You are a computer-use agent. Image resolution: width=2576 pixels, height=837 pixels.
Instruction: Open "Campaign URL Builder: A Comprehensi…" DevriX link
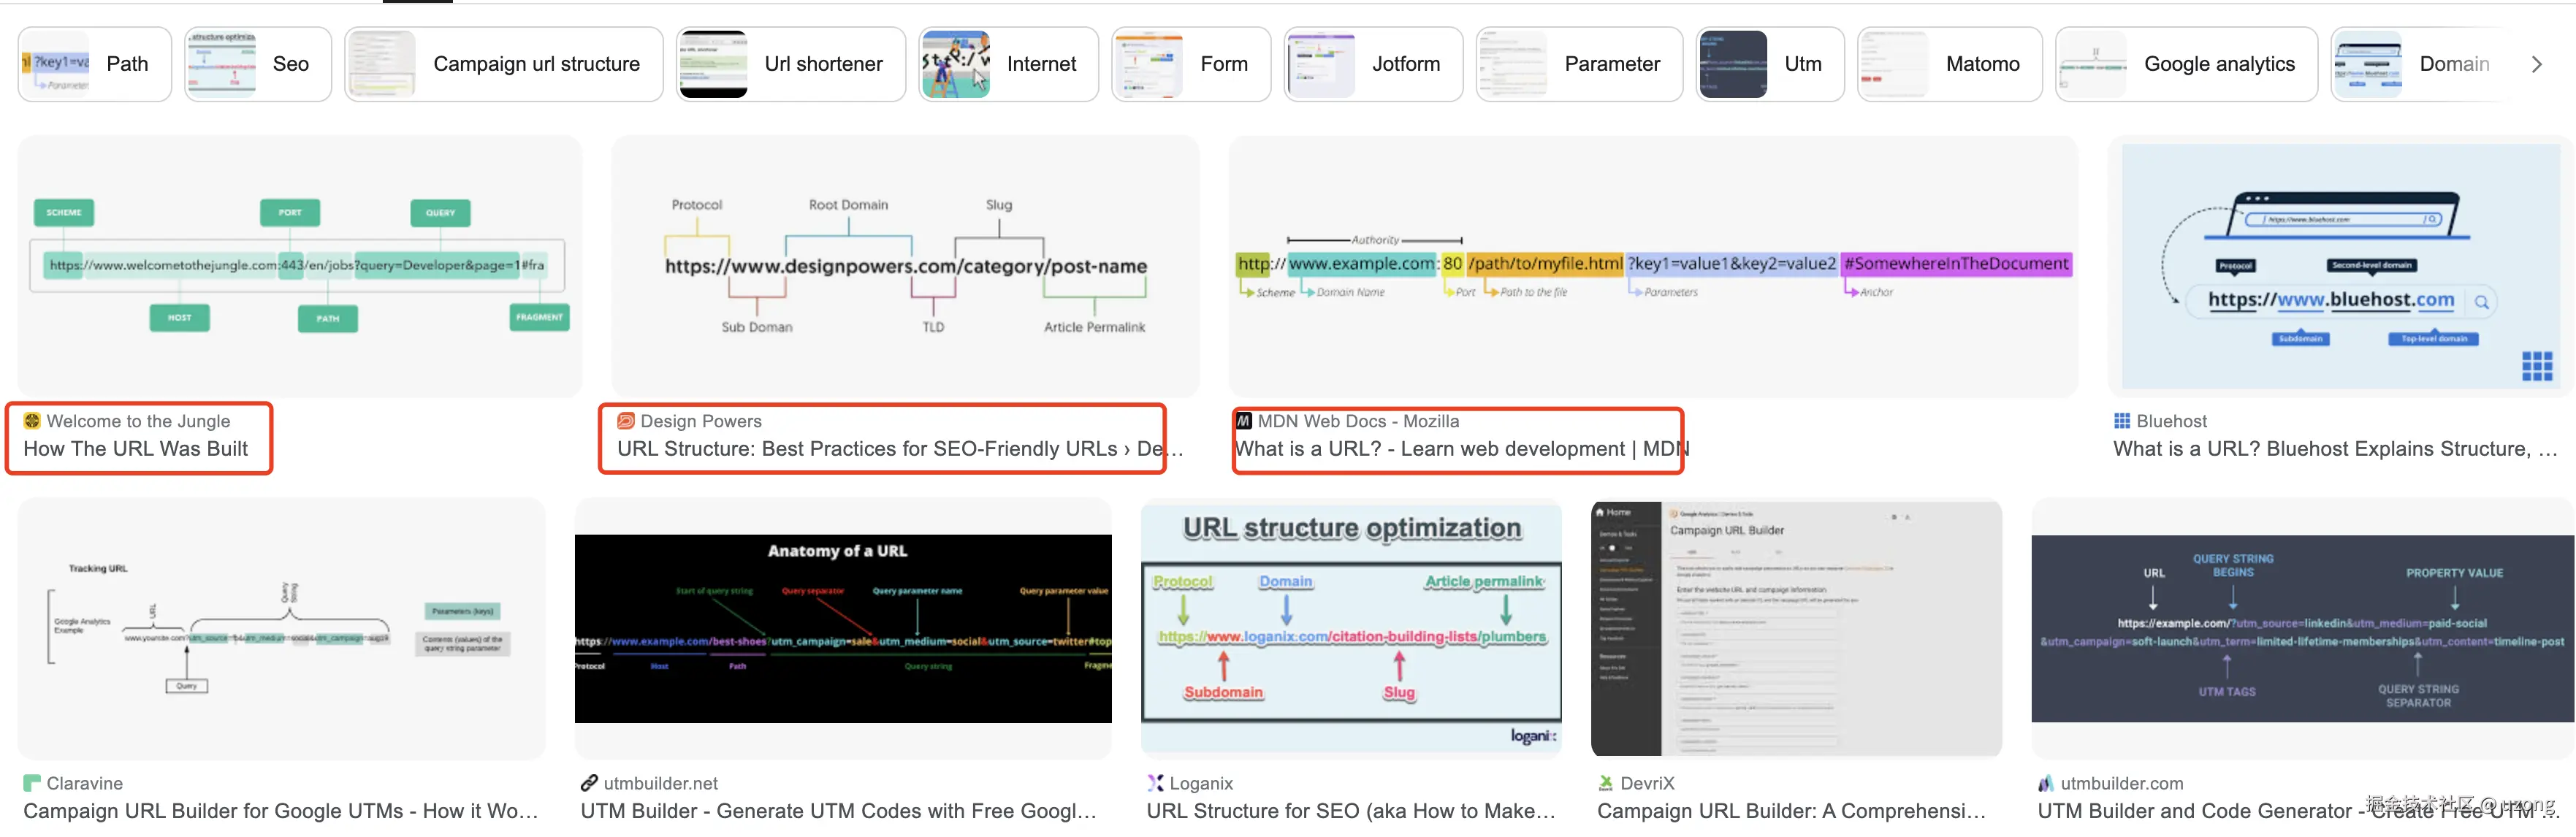click(1790, 811)
